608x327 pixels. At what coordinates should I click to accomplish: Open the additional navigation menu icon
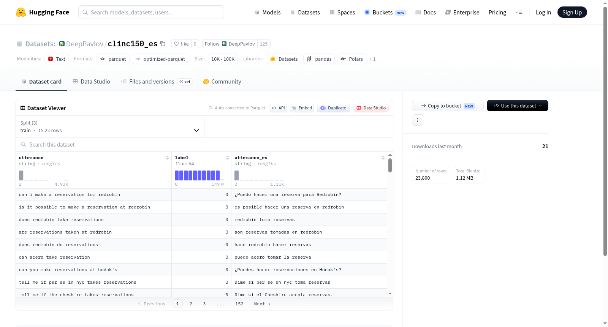pyautogui.click(x=519, y=12)
